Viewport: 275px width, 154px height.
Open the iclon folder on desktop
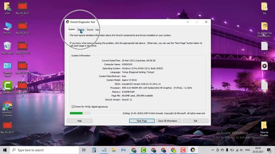pos(7,8)
